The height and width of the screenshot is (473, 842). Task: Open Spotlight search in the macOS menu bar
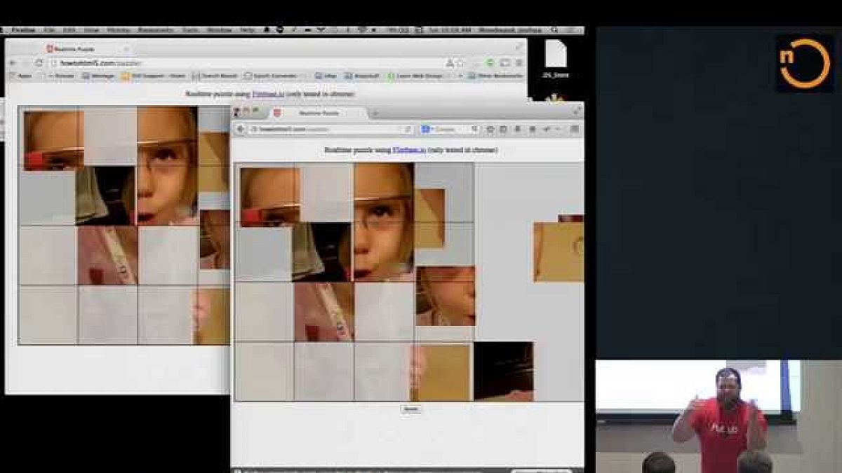click(554, 30)
